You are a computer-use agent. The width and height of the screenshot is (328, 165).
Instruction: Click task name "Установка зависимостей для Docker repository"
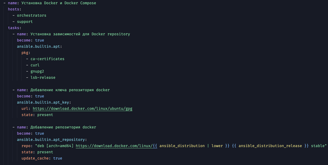point(80,34)
